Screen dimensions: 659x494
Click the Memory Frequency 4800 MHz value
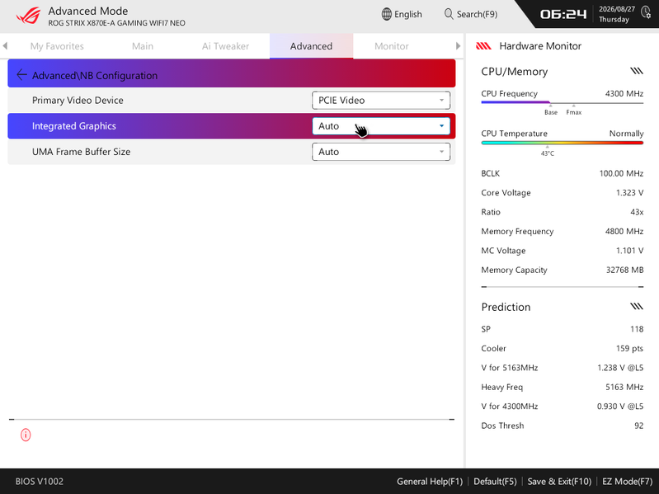pyautogui.click(x=624, y=232)
